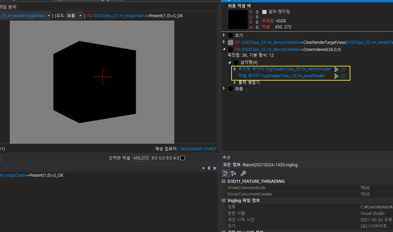Select the 꼭짓점: 36, 기본 형식: 12 text

tap(250, 55)
